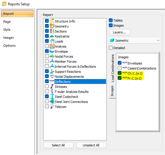Click the Restraints support icon
This screenshot has height=155, width=165.
coord(52,36)
